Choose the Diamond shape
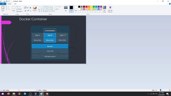This screenshot has height=96, width=171. (x=41, y=9)
